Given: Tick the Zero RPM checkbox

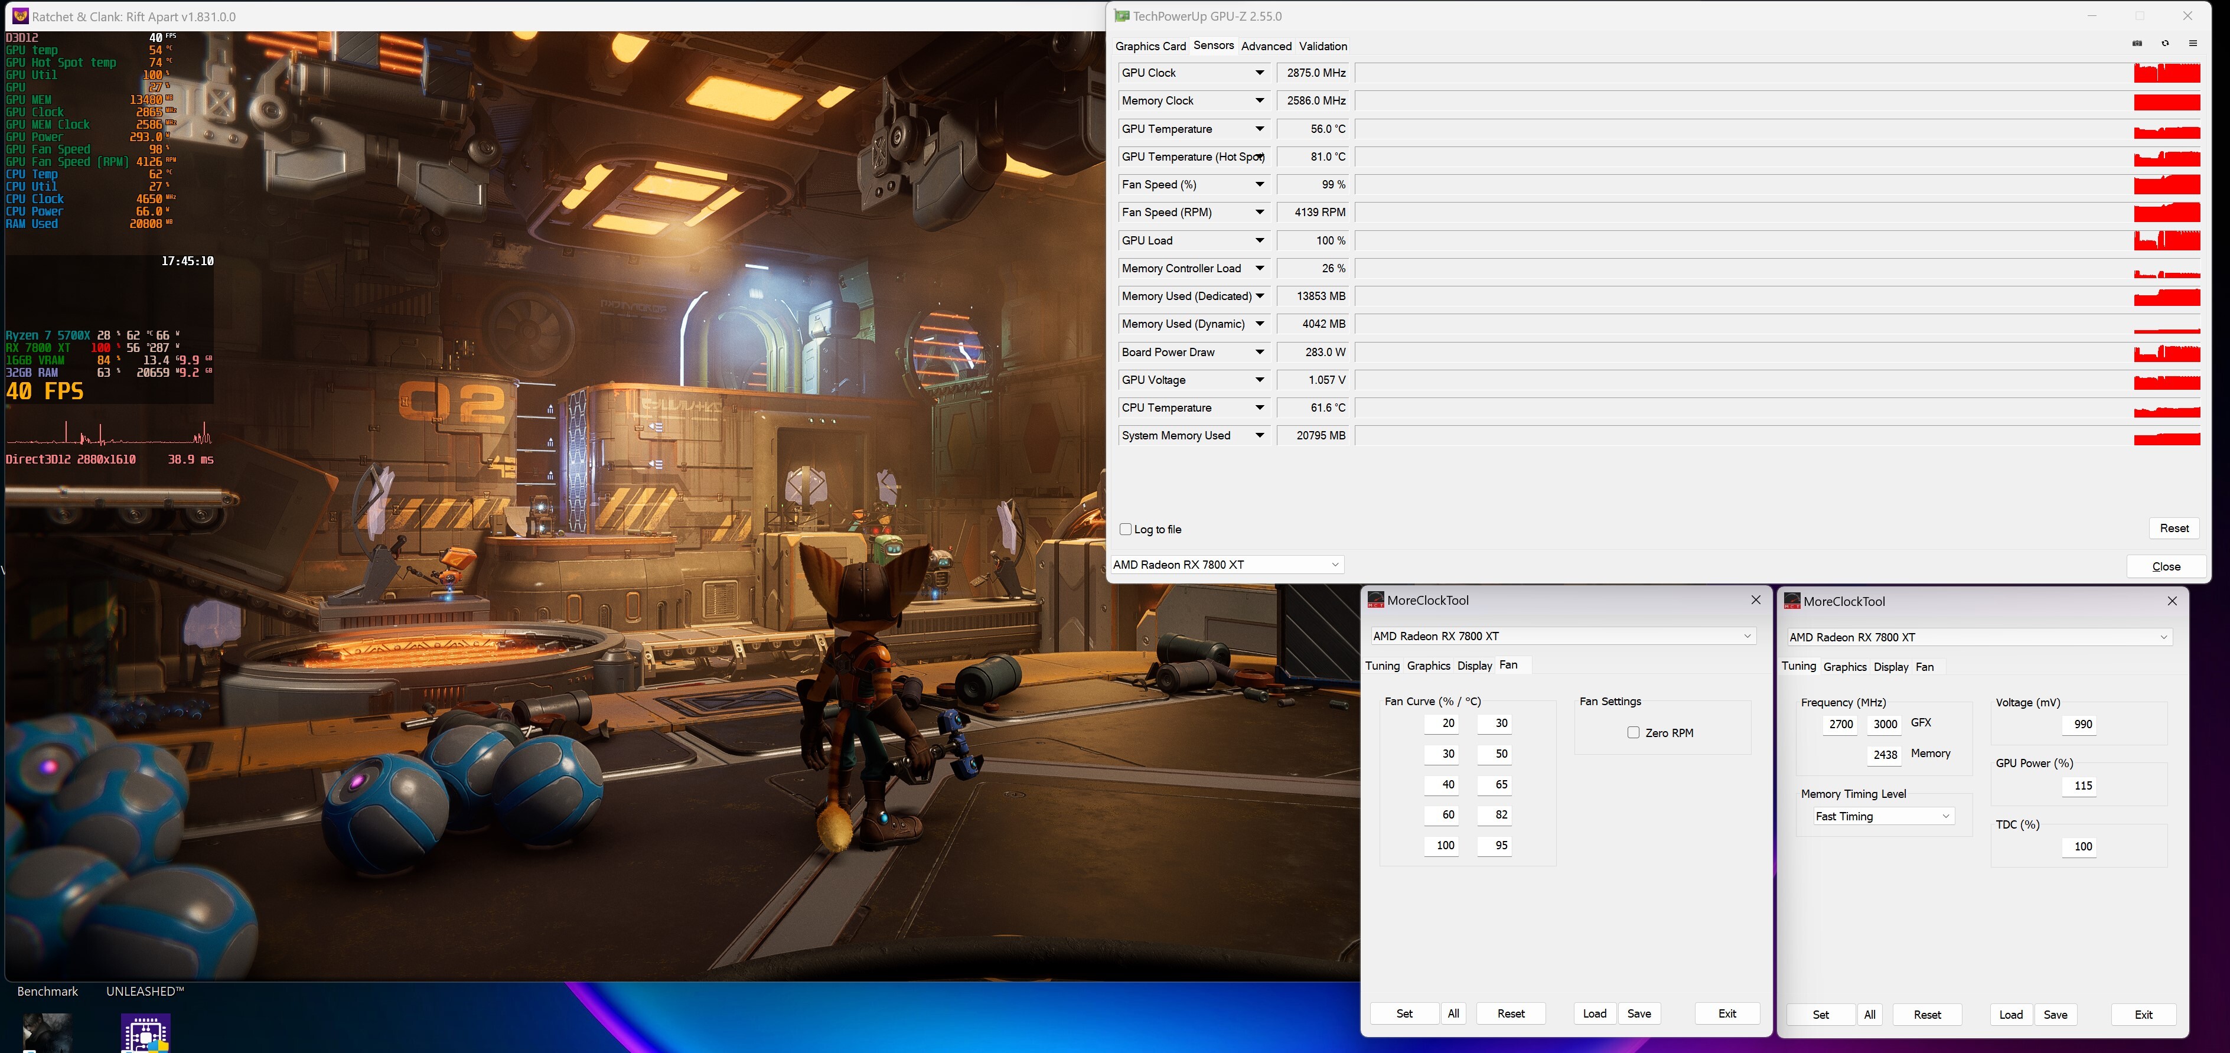Looking at the screenshot, I should (1634, 732).
